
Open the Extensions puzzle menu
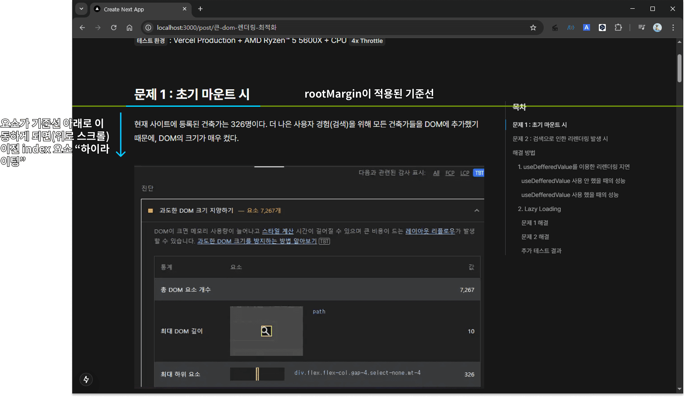click(x=618, y=28)
